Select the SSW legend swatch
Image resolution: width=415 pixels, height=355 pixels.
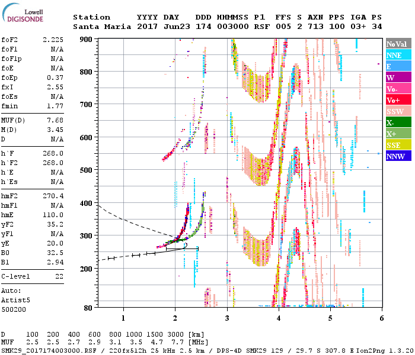pyautogui.click(x=398, y=111)
